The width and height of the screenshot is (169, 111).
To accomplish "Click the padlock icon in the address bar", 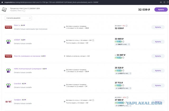I will (2, 2).
